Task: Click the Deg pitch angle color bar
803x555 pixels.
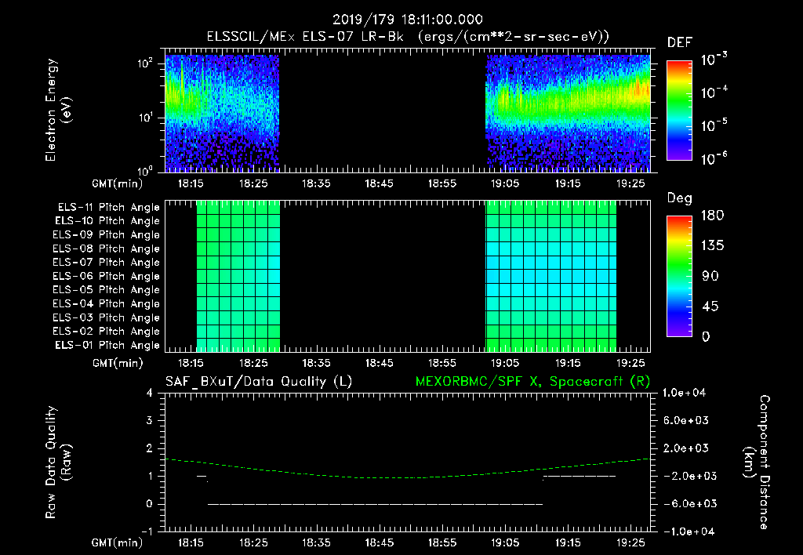Action: tap(679, 276)
